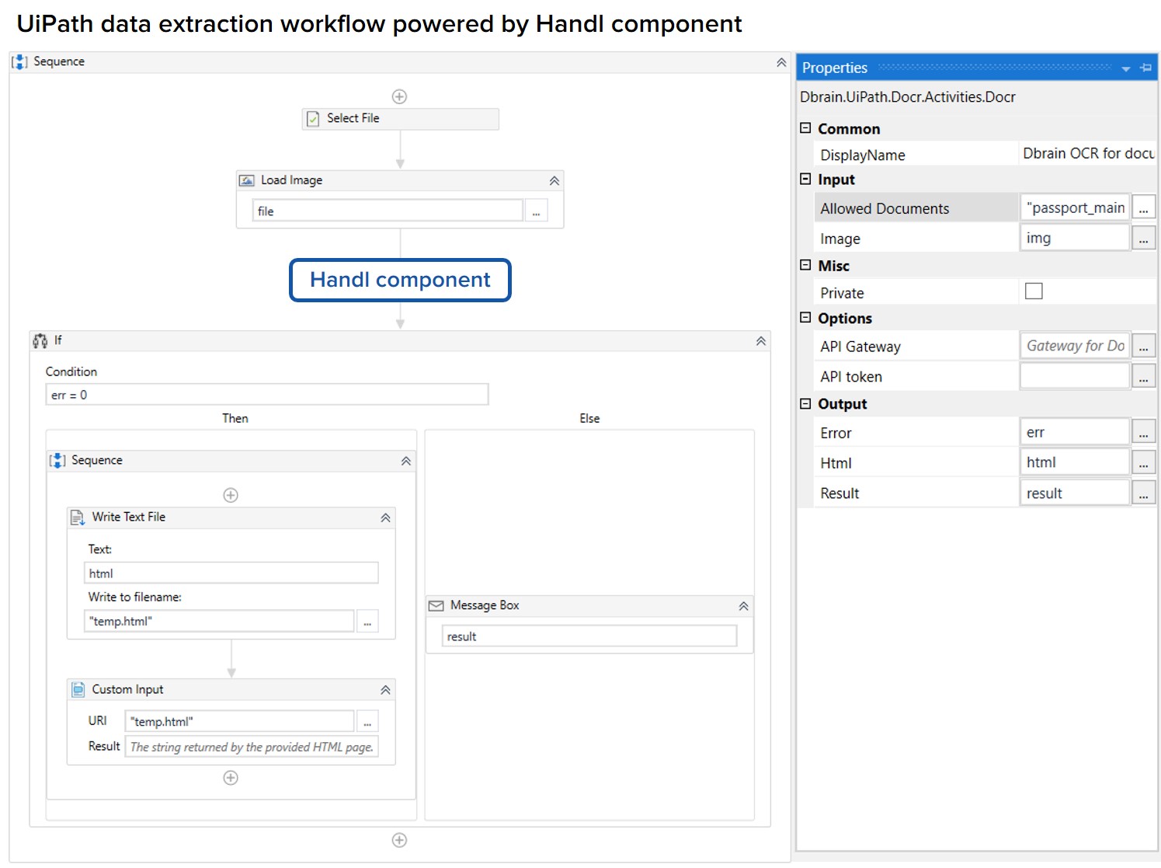Click the empty API token value field
Viewport: 1161px width, 868px height.
click(x=1075, y=376)
